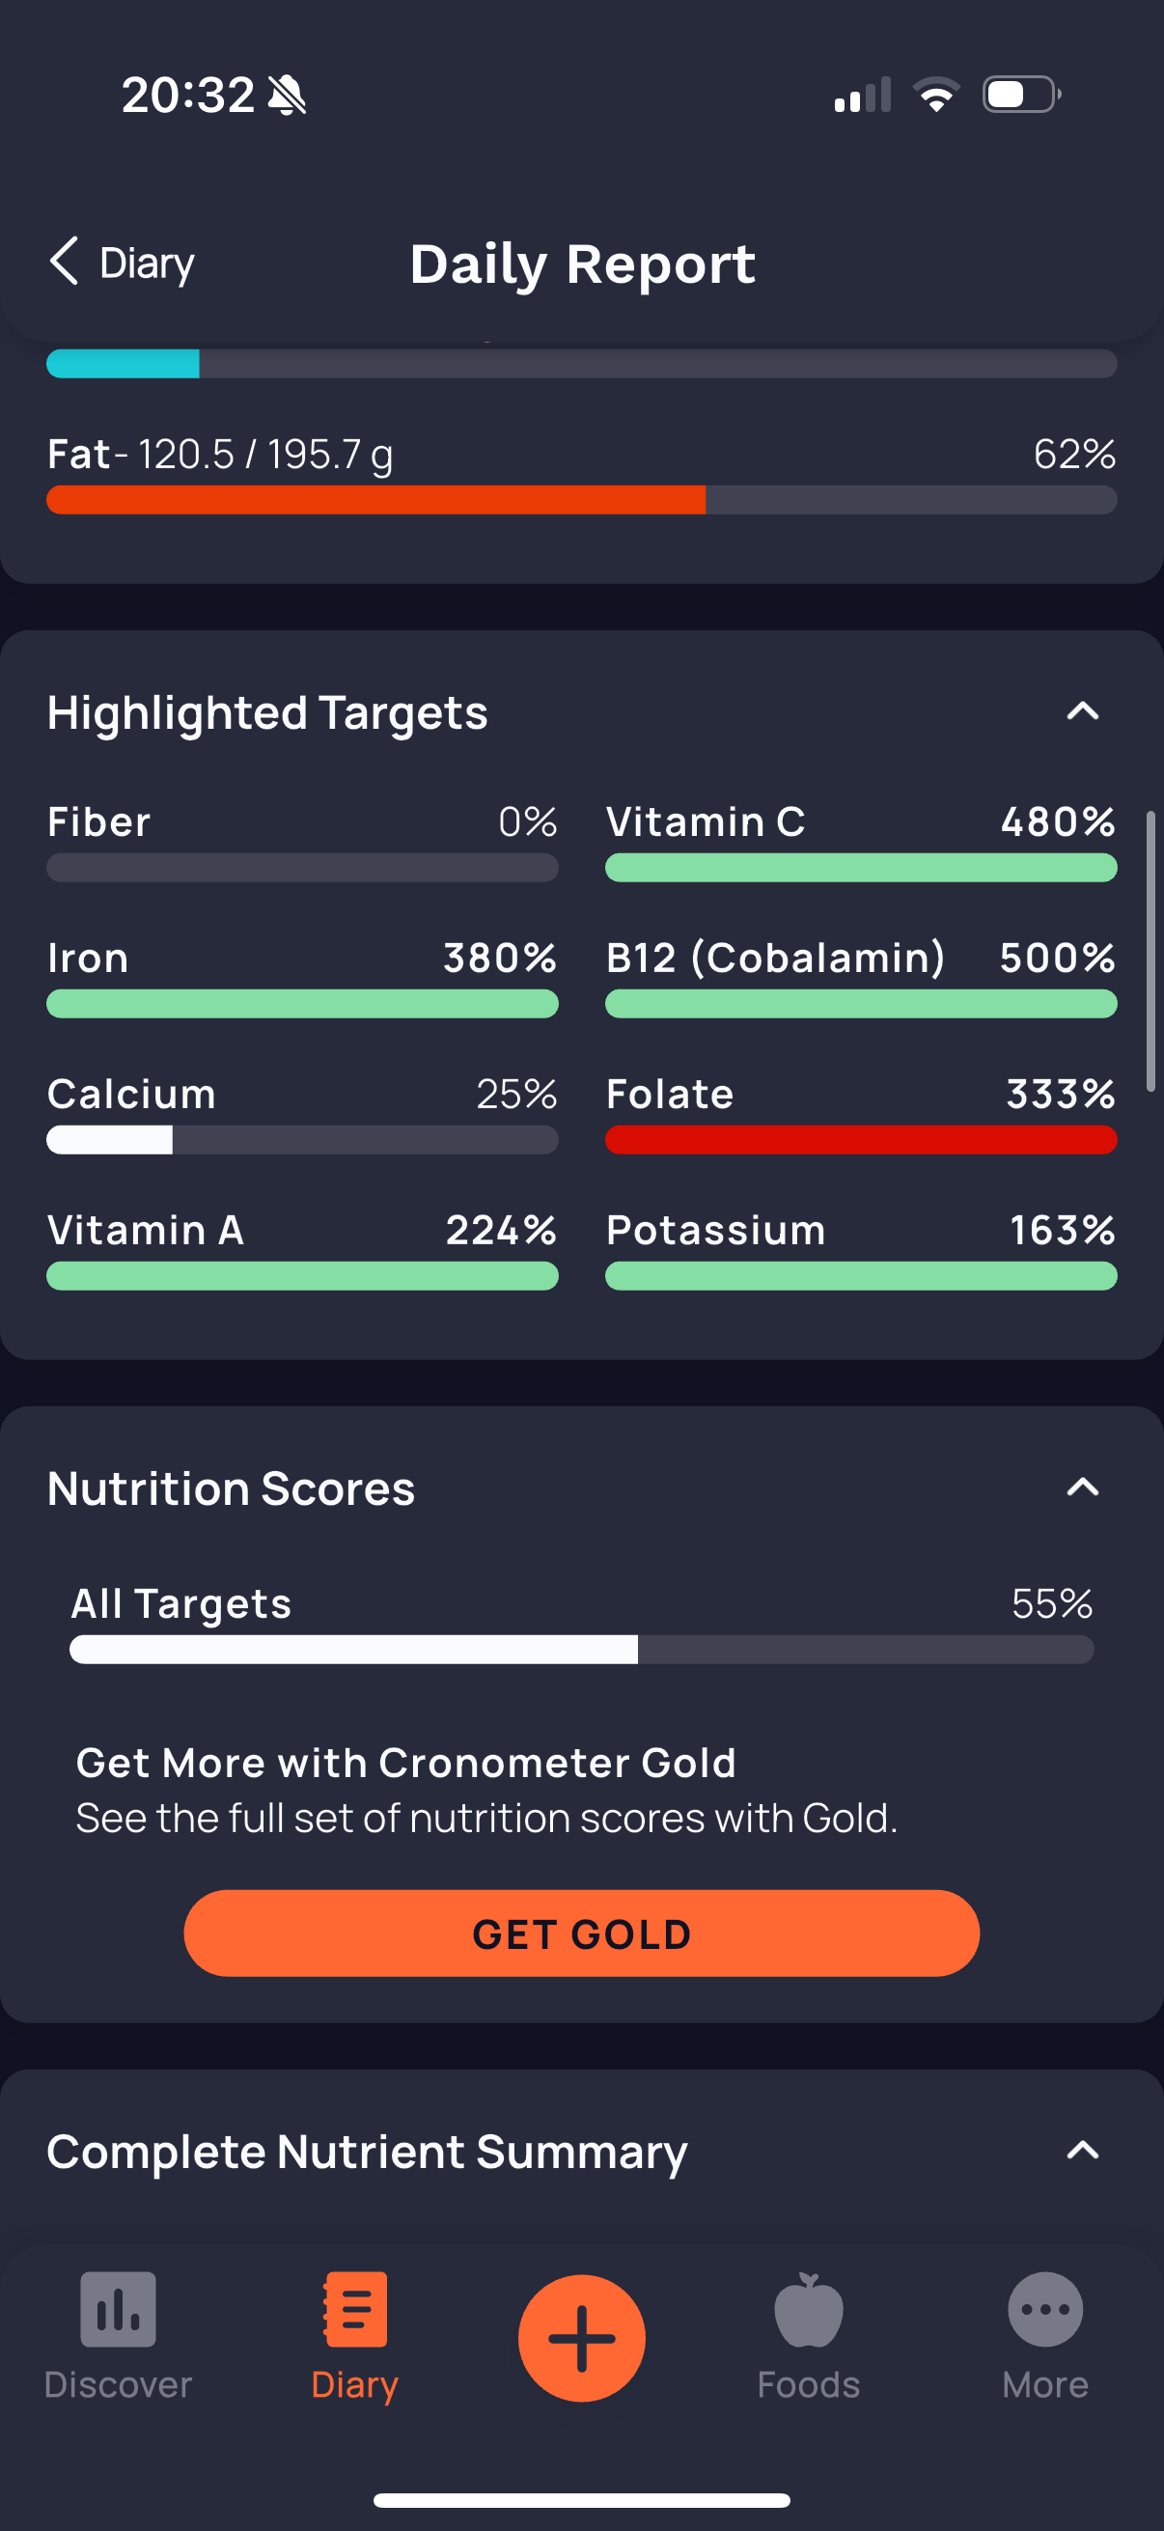
Task: Open the Foods apple icon
Action: click(x=809, y=2309)
